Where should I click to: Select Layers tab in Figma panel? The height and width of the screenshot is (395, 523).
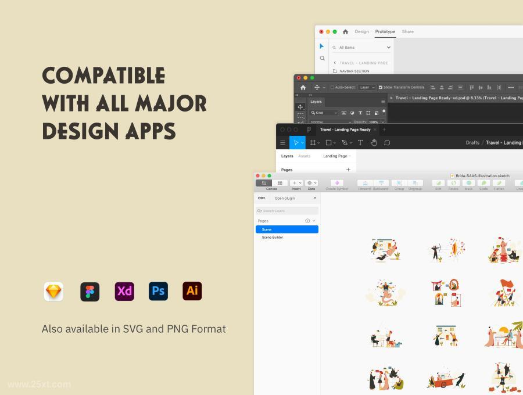(287, 156)
